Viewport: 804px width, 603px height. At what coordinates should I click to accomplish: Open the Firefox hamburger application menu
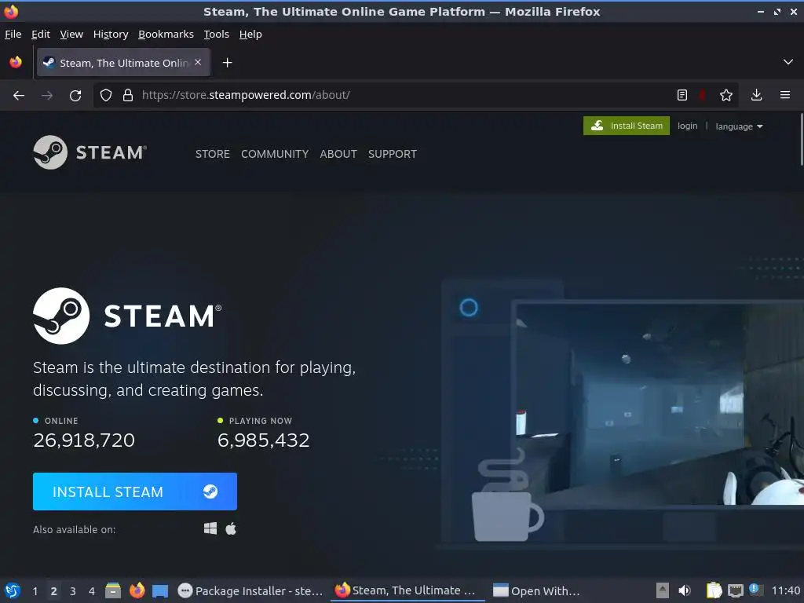coord(785,95)
